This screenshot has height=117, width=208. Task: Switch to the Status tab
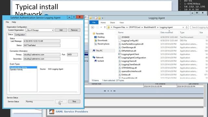click(10, 34)
